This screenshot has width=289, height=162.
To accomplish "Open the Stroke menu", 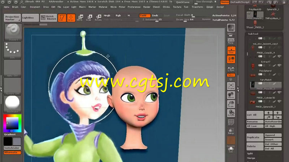I will point(166,7).
